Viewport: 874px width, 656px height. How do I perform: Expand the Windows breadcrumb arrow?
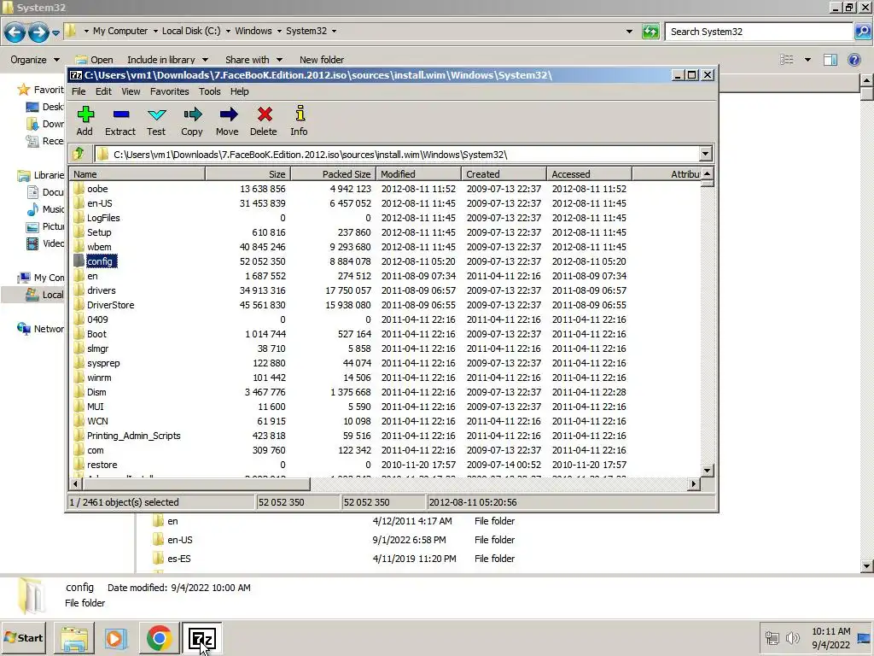[279, 32]
